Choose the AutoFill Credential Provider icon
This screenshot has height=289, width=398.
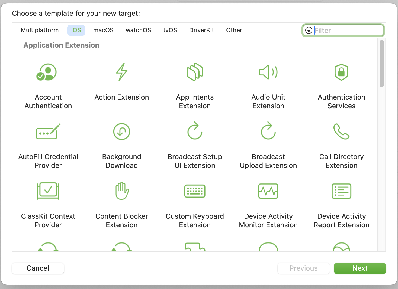48,132
